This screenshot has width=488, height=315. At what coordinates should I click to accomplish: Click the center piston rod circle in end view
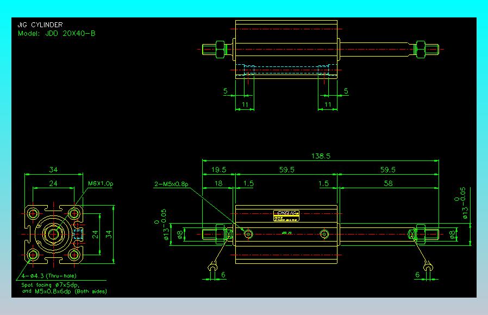tap(54, 234)
